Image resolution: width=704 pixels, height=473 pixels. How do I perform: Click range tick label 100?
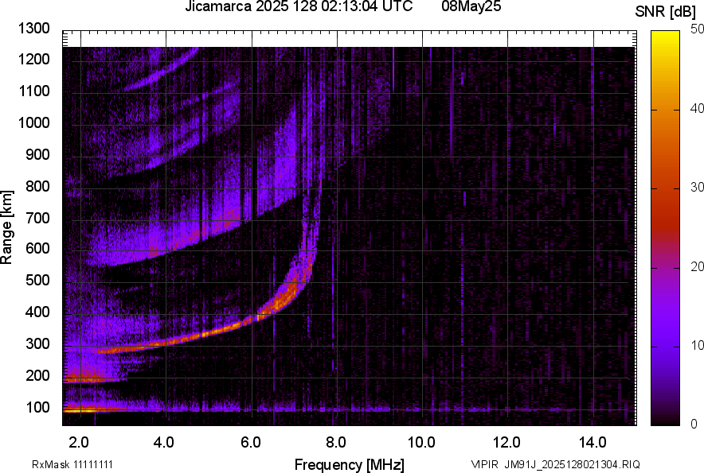pos(37,407)
